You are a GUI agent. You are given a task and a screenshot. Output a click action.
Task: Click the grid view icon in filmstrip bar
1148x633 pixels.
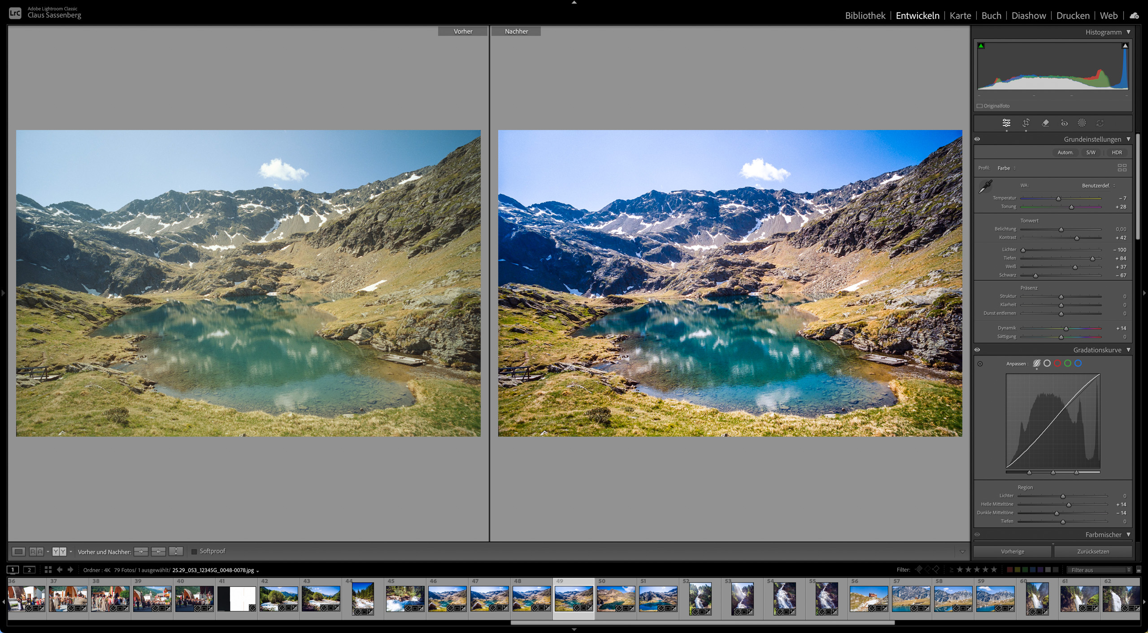coord(48,570)
